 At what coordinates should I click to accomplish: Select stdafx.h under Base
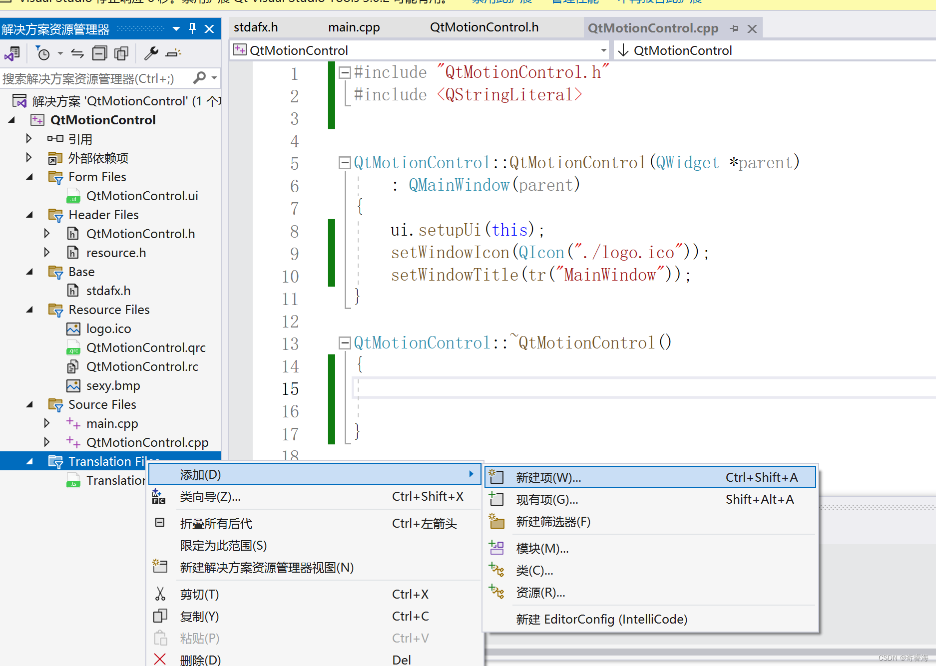108,291
